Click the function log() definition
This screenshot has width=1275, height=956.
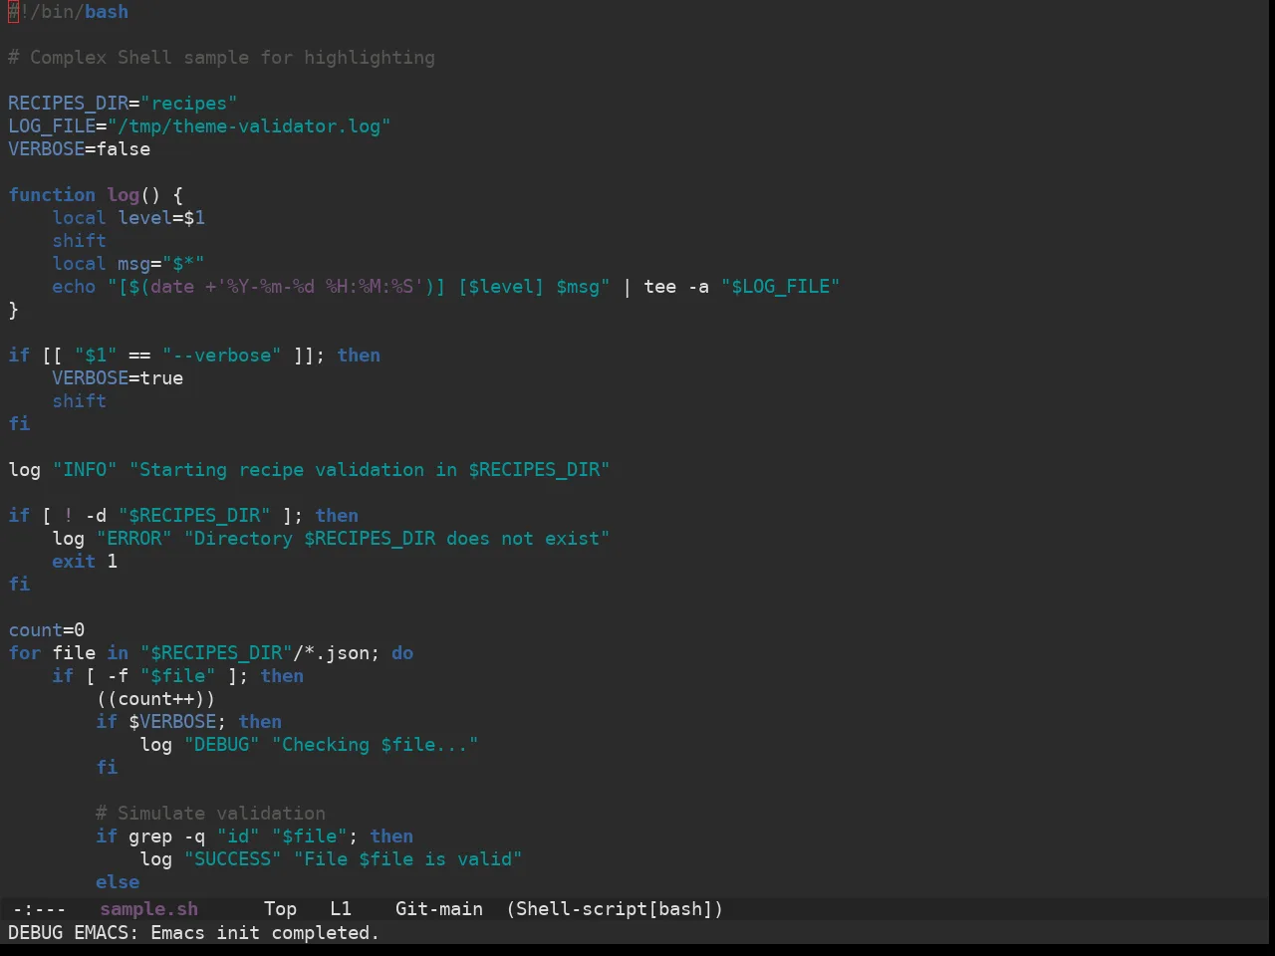point(96,195)
